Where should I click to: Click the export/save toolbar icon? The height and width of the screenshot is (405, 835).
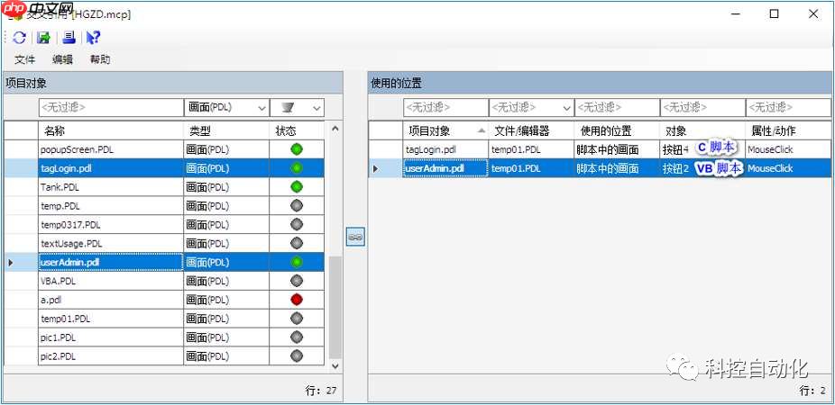point(43,37)
